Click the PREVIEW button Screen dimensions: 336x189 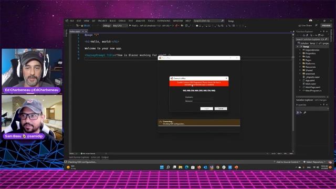coord(326,26)
